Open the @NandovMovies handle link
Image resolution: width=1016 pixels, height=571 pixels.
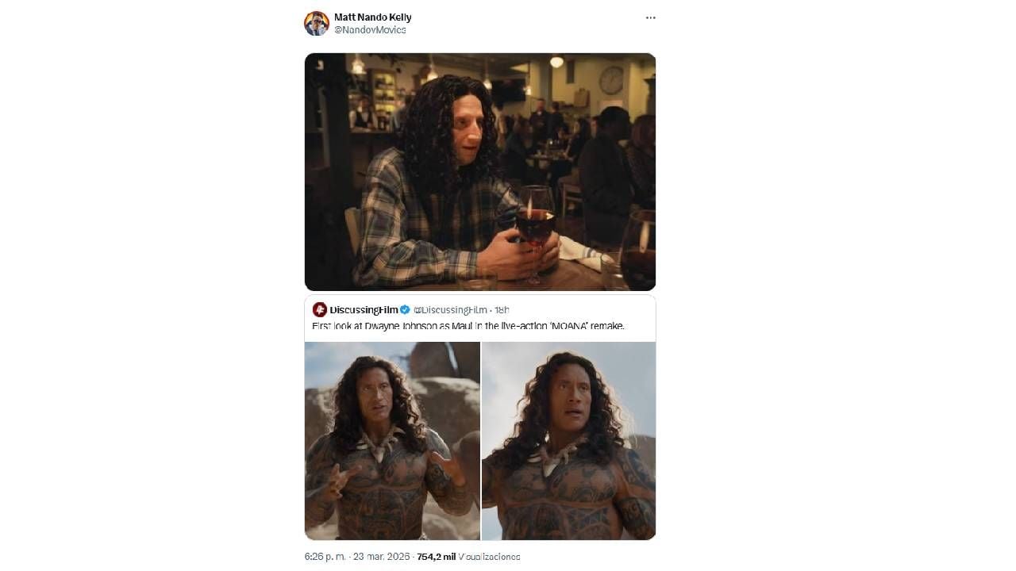coord(370,30)
